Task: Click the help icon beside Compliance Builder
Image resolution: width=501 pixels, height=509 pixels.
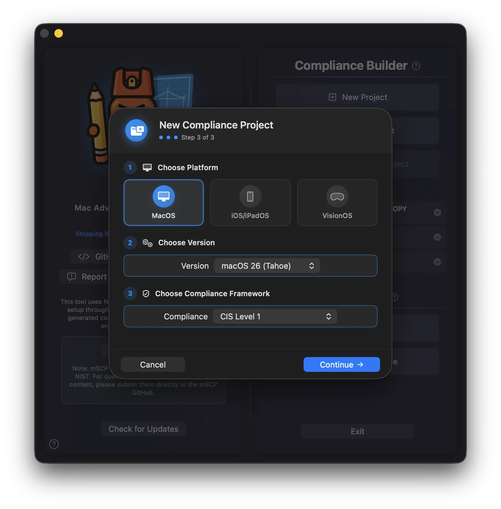Action: pyautogui.click(x=416, y=66)
